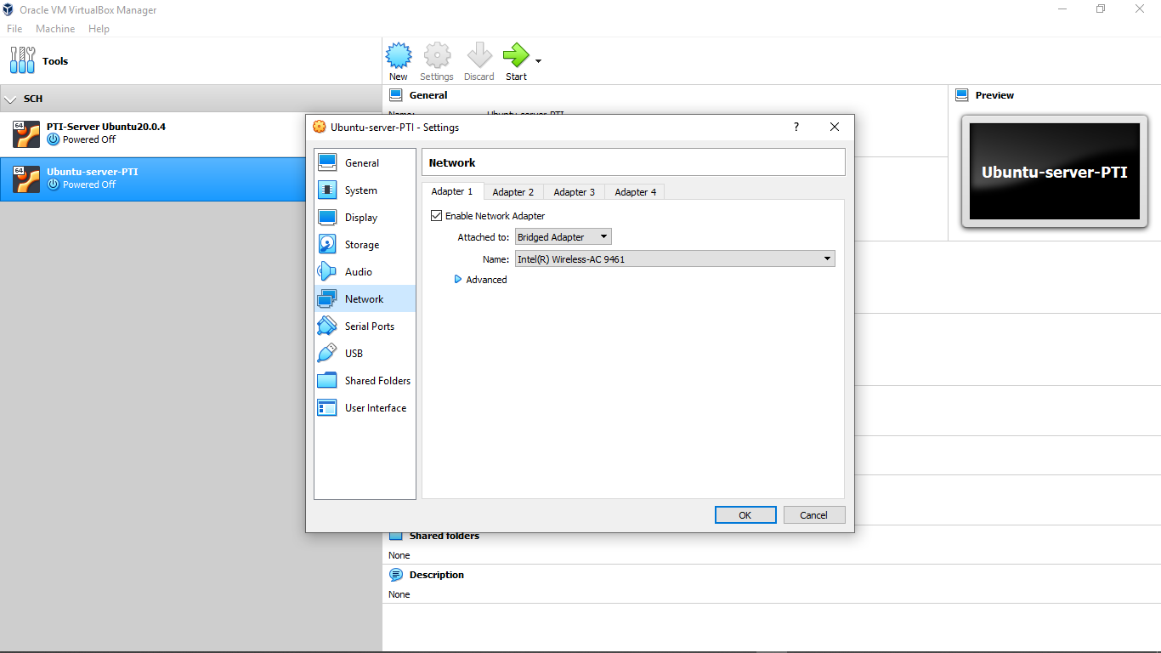Switch to Adapter 2 tab

click(513, 192)
